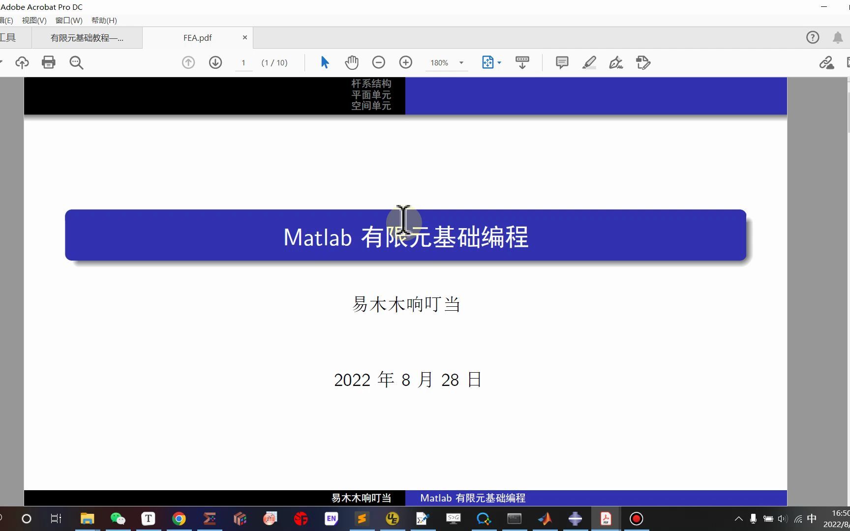Screen dimensions: 850x531
Task: Select the highlighter pen tool
Action: coord(589,62)
